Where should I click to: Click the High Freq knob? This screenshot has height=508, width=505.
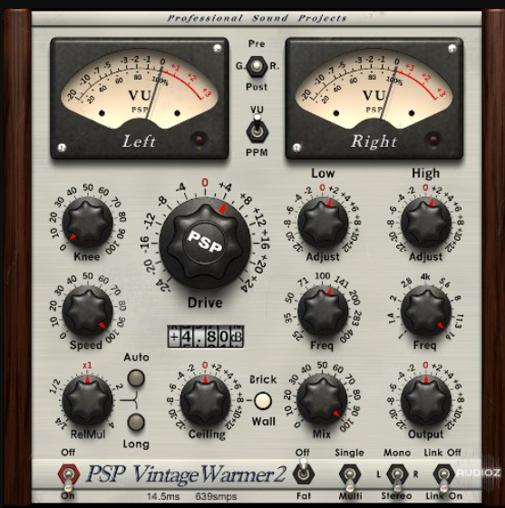coord(426,312)
